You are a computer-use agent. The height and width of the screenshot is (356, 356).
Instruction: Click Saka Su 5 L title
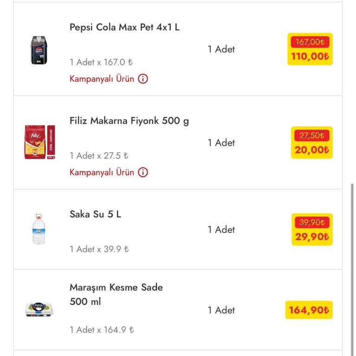point(95,215)
